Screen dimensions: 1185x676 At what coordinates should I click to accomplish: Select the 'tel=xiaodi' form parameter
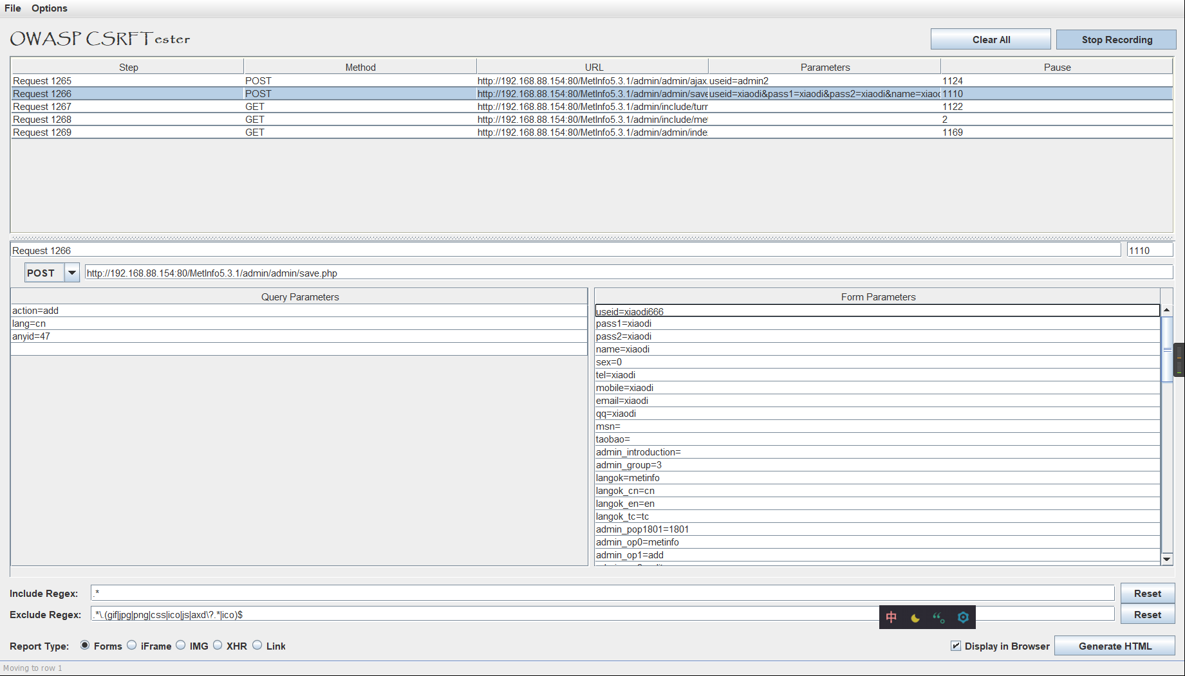pos(877,375)
